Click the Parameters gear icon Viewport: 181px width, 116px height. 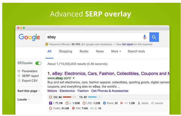pos(19,71)
